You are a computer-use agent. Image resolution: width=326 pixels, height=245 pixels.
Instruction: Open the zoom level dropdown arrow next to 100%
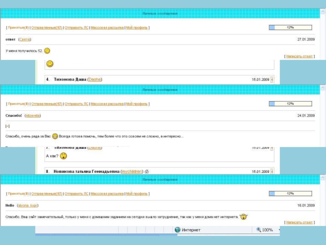pyautogui.click(x=279, y=230)
